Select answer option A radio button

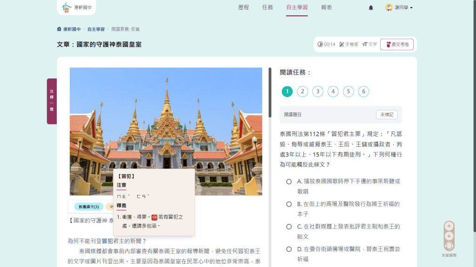coord(289,182)
